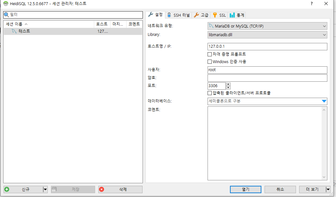Open the 신규 button dropdown arrow
336x197 pixels.
click(x=45, y=190)
